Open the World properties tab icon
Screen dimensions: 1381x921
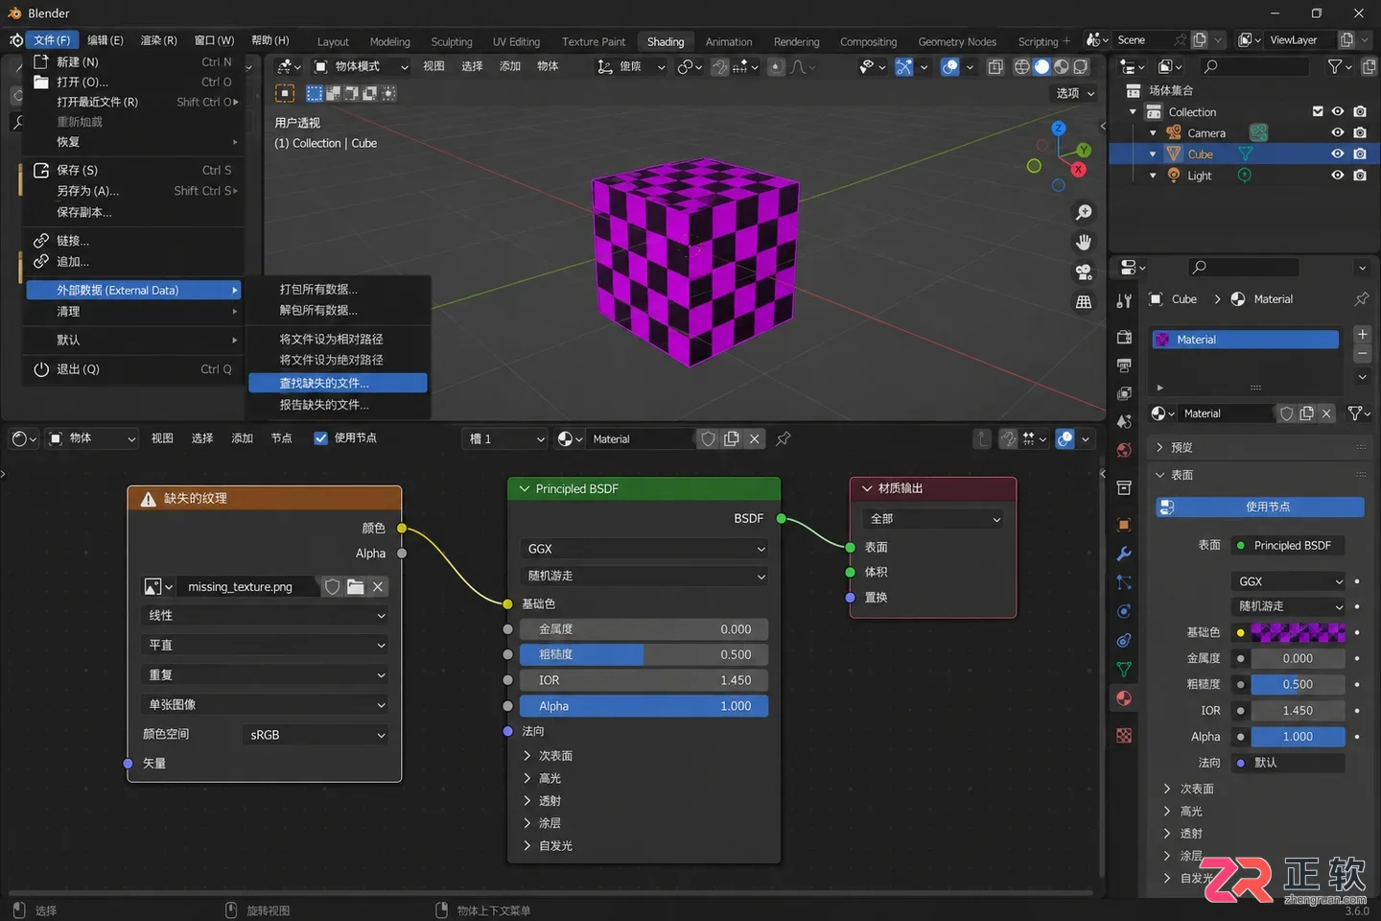coord(1124,450)
